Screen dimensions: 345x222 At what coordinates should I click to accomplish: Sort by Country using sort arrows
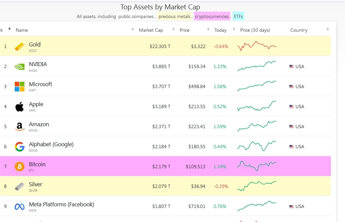(328, 29)
